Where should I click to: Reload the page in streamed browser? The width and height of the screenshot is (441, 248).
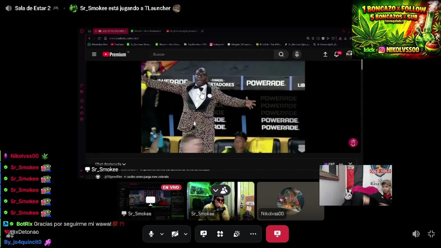tap(99, 38)
